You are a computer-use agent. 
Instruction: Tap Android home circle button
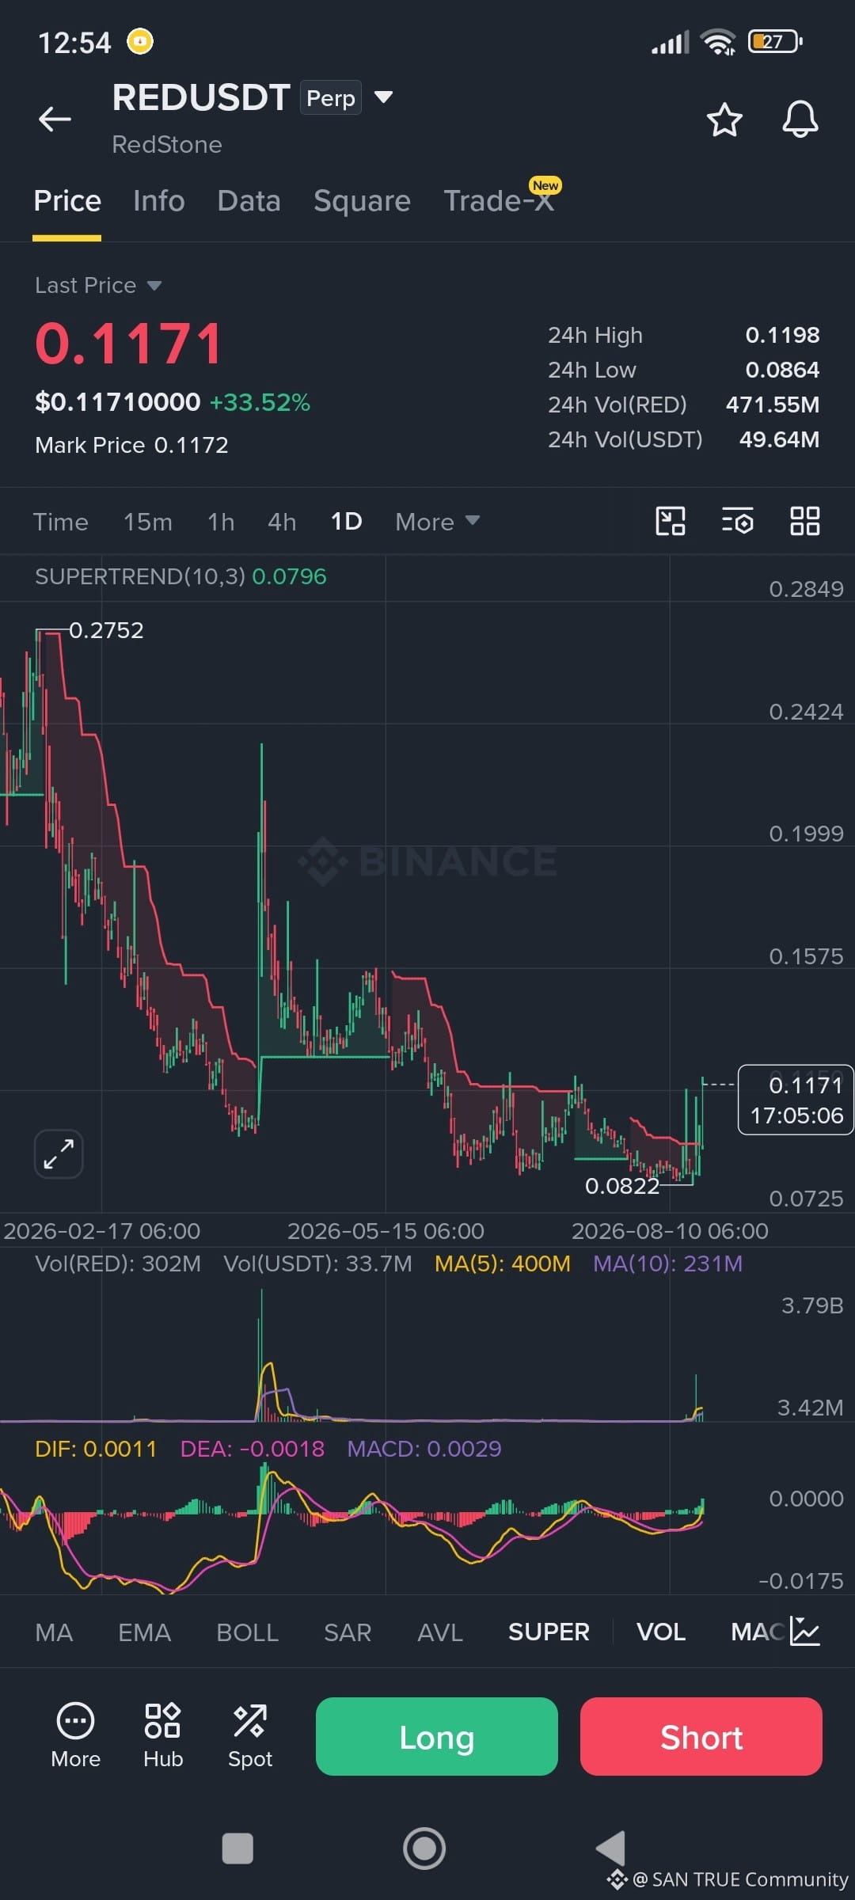coord(424,1849)
